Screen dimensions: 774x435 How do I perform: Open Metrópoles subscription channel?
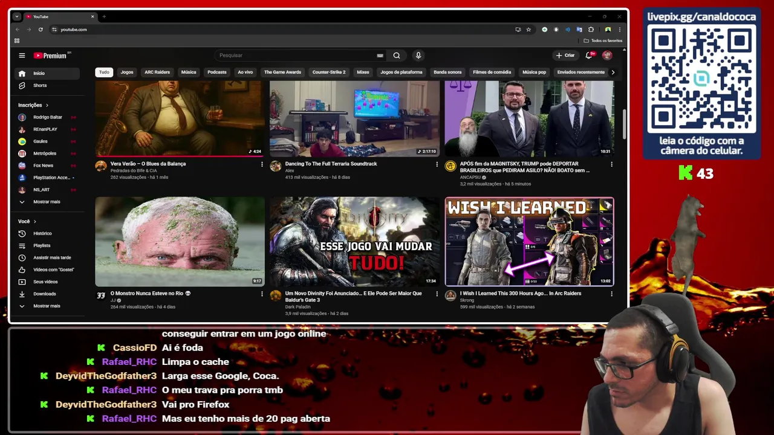point(47,153)
